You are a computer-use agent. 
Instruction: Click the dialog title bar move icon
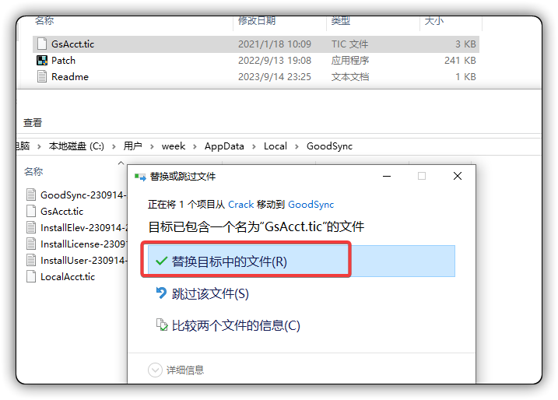pos(140,177)
